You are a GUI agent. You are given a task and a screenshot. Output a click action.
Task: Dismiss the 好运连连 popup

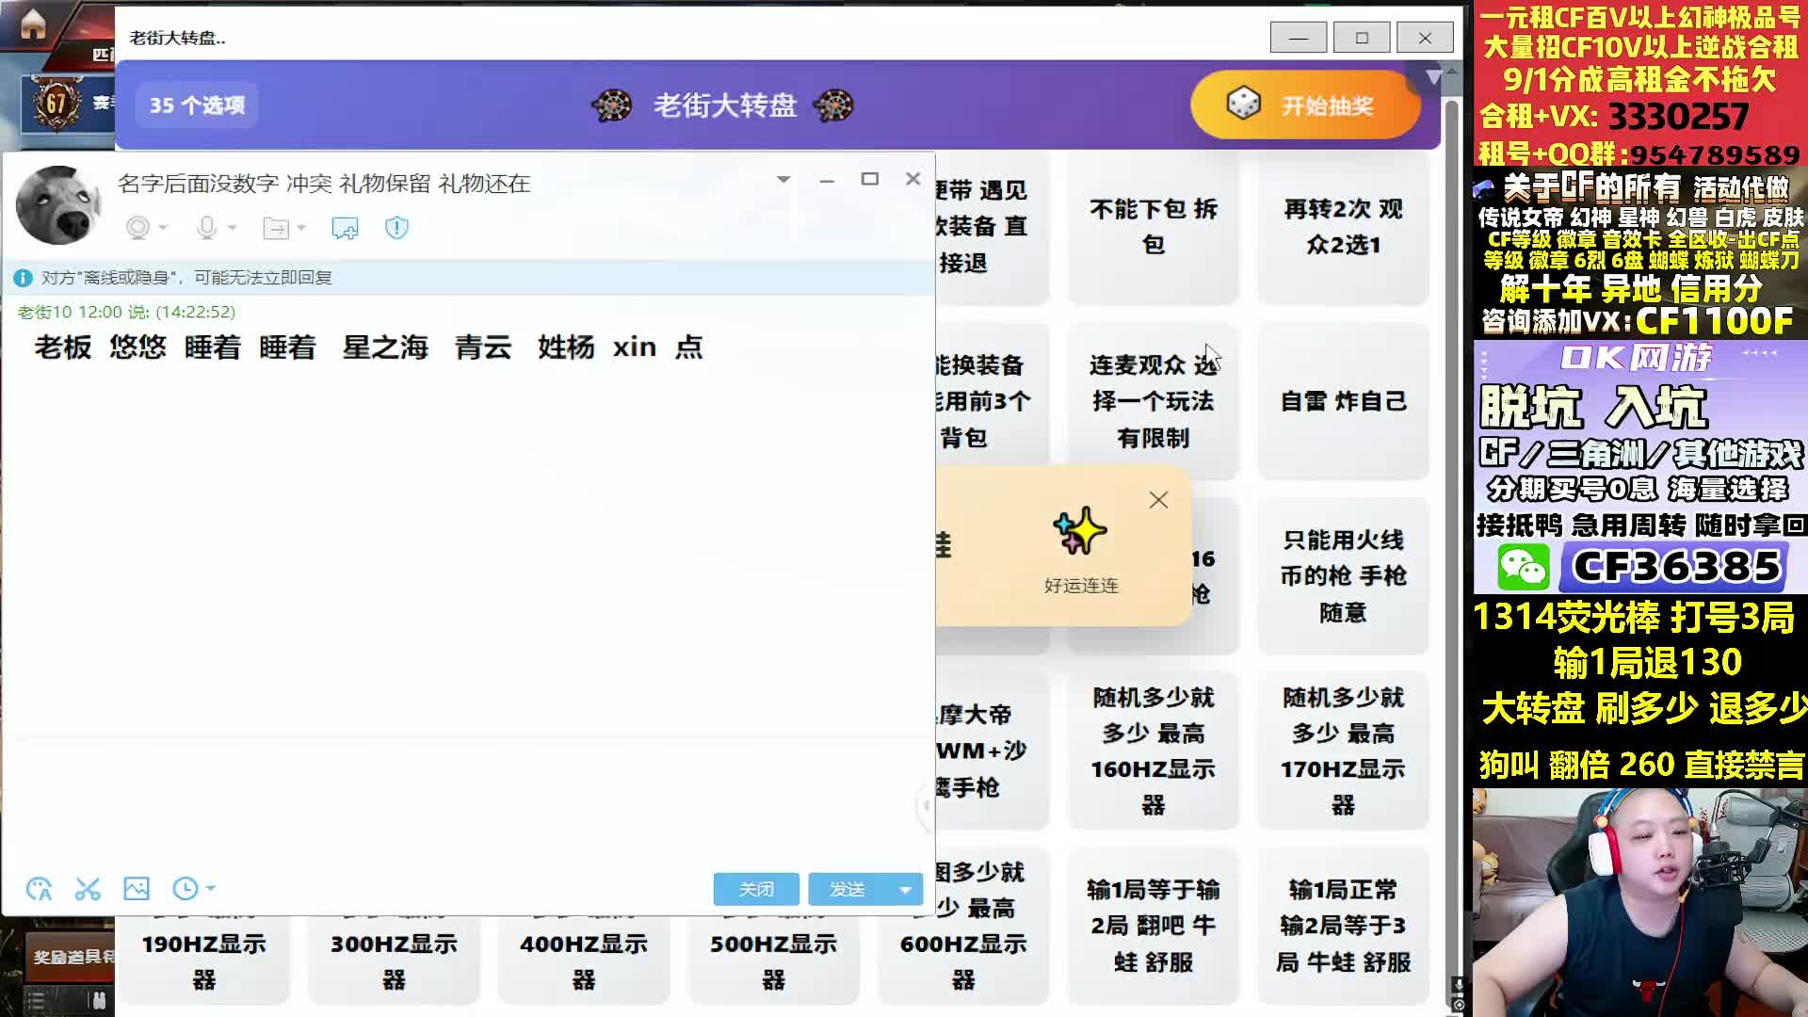[x=1158, y=500]
